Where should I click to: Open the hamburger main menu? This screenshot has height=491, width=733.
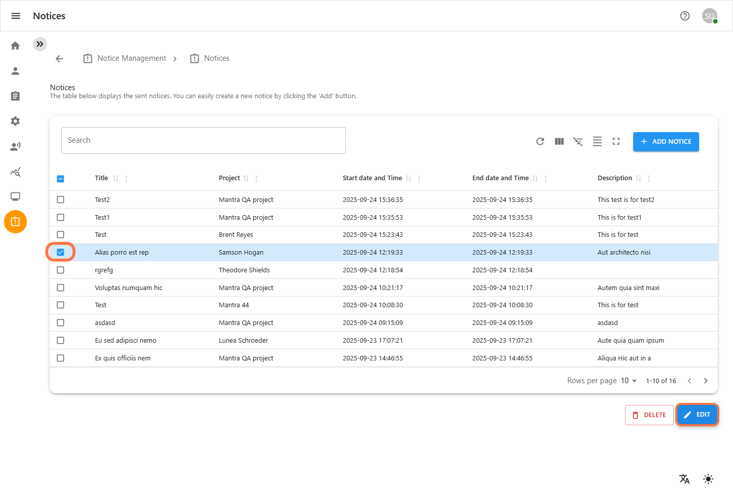(x=16, y=16)
